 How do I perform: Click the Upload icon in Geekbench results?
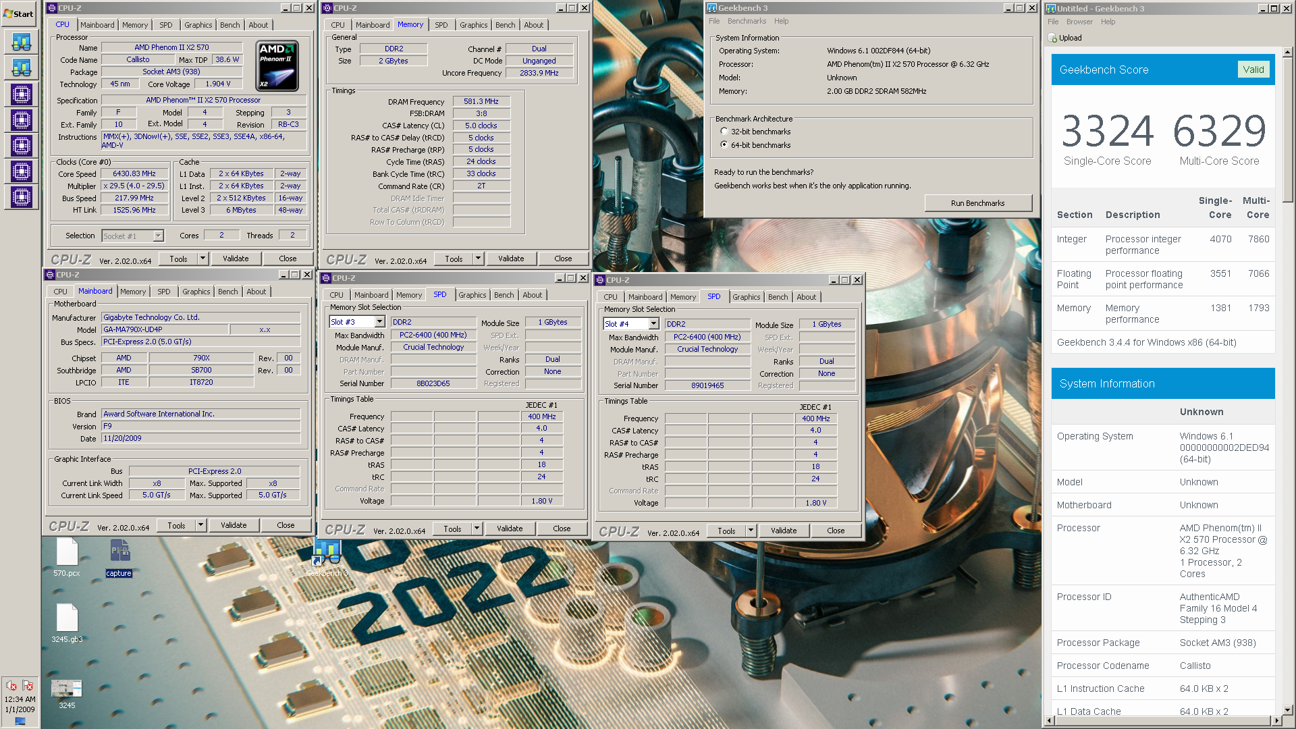(x=1053, y=38)
